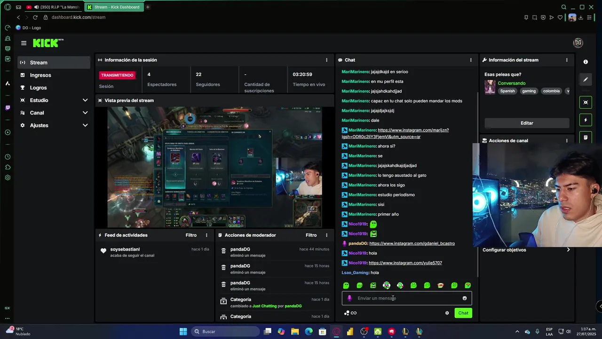The height and width of the screenshot is (339, 602).
Task: Open Información del stream three-dot menu
Action: click(567, 60)
